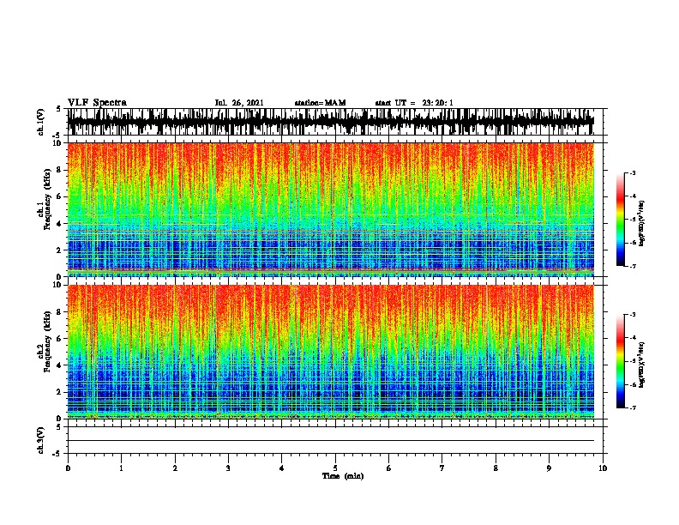This screenshot has height=525, width=679.
Task: Click the "Time (min)" axis label
Action: pyautogui.click(x=343, y=476)
